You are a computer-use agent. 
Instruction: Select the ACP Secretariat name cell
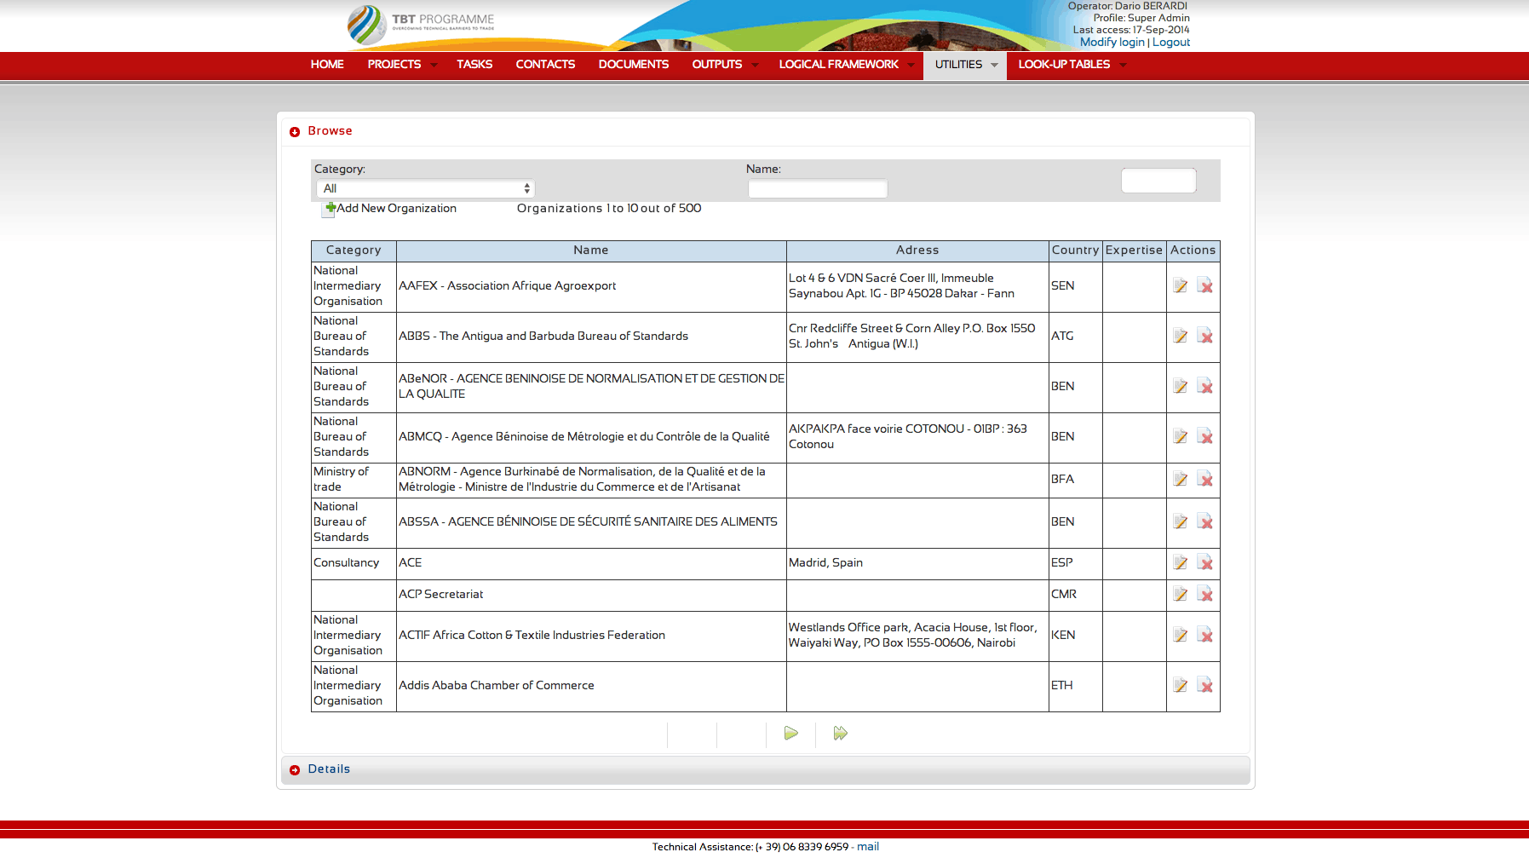(x=591, y=595)
